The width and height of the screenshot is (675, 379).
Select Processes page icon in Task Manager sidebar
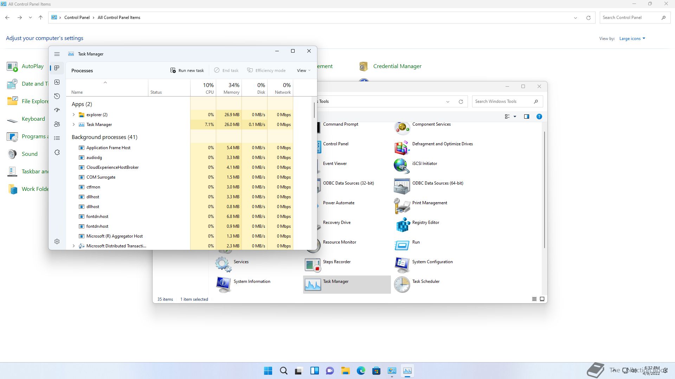point(57,68)
